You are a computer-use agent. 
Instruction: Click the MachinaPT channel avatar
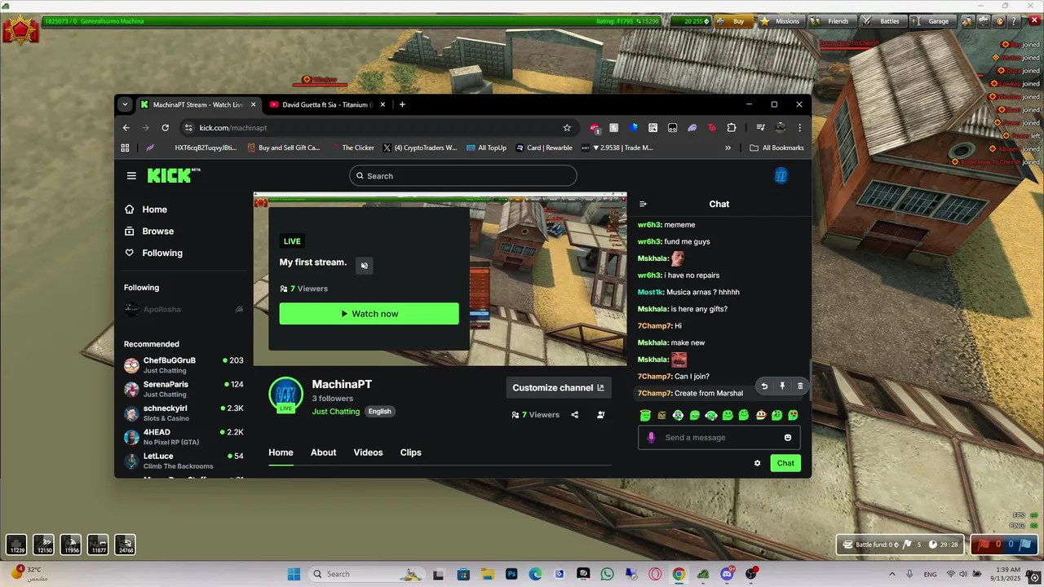(x=285, y=395)
